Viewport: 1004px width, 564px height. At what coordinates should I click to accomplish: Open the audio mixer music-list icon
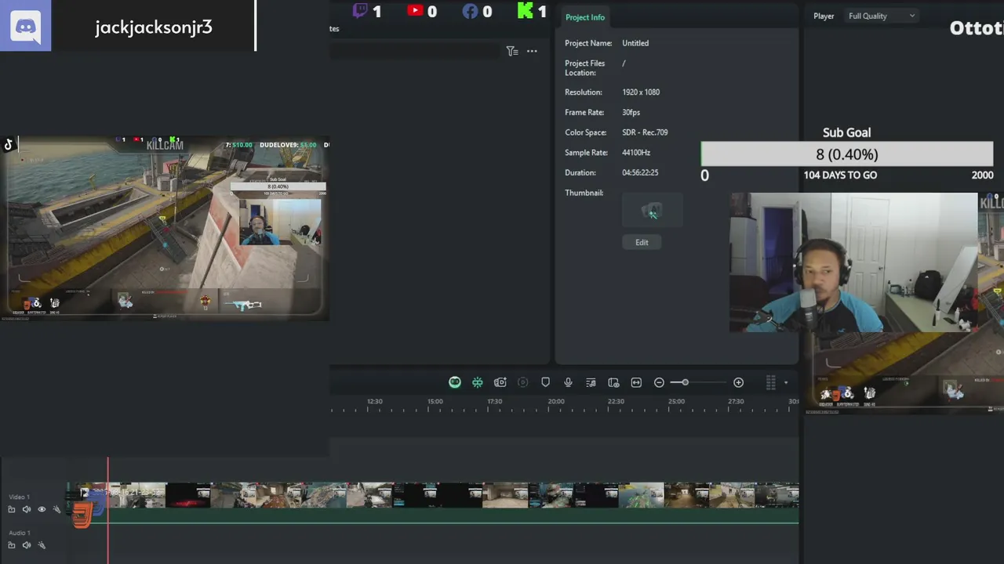click(x=591, y=382)
